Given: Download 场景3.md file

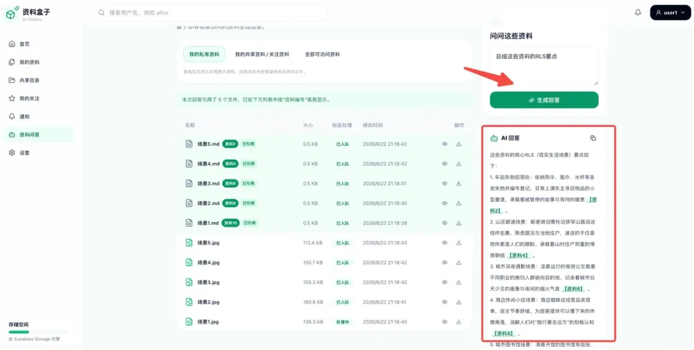Looking at the screenshot, I should 459,183.
